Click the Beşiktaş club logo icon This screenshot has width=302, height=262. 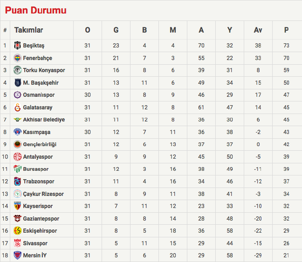click(x=17, y=46)
